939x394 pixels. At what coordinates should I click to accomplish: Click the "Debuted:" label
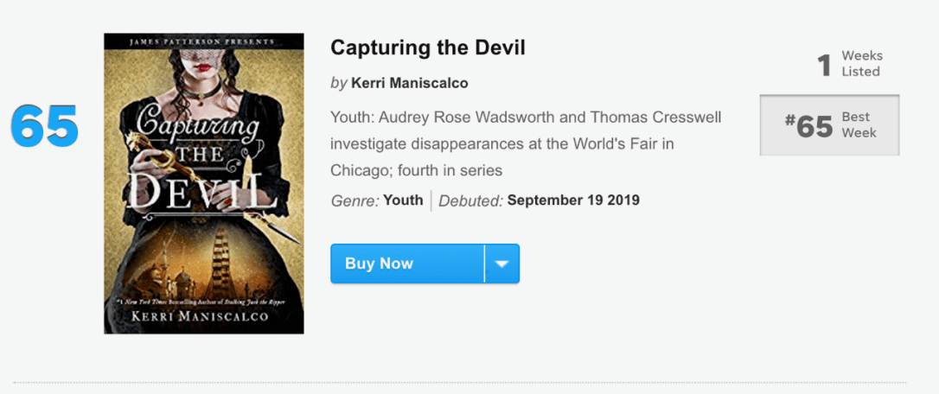pyautogui.click(x=470, y=200)
